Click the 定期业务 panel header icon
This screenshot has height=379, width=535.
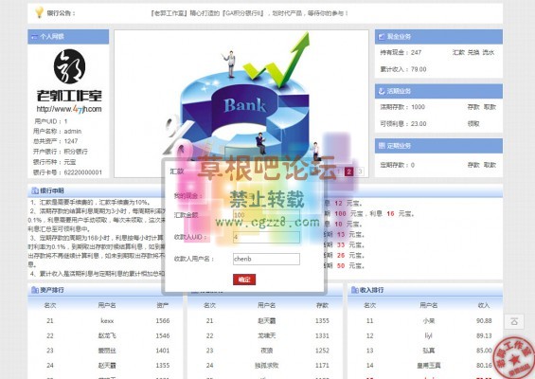382,146
